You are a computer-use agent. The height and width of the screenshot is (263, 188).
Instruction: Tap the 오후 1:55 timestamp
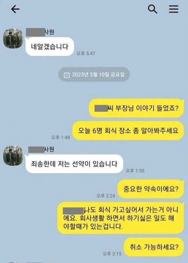(x=135, y=171)
